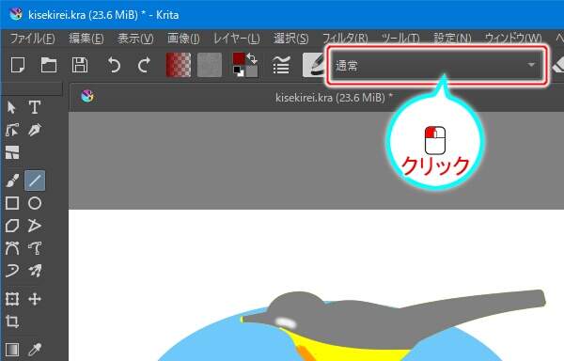Open the 表示(V) menu

tap(135, 39)
